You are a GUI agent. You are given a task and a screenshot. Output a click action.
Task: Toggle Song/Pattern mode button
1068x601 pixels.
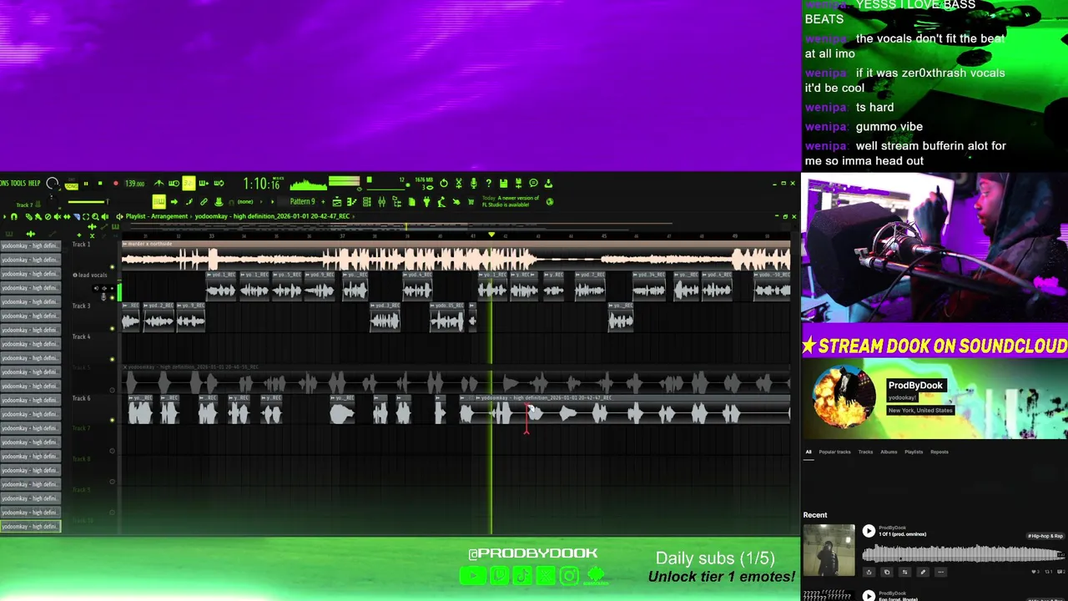click(71, 185)
